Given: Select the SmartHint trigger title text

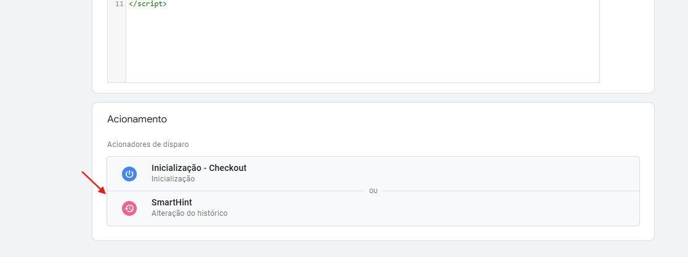Looking at the screenshot, I should (x=172, y=202).
